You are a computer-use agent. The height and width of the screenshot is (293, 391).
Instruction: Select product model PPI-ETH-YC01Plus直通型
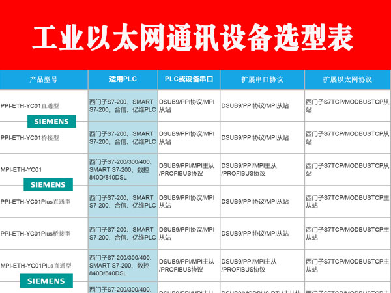(35, 202)
